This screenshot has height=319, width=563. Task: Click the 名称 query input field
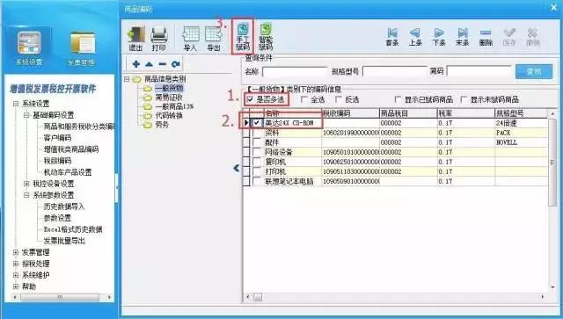point(295,72)
